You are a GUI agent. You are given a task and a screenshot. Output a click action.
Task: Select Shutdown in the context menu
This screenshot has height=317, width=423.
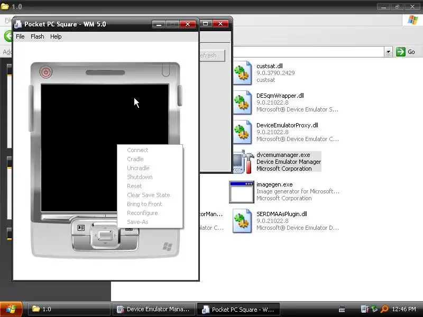140,177
